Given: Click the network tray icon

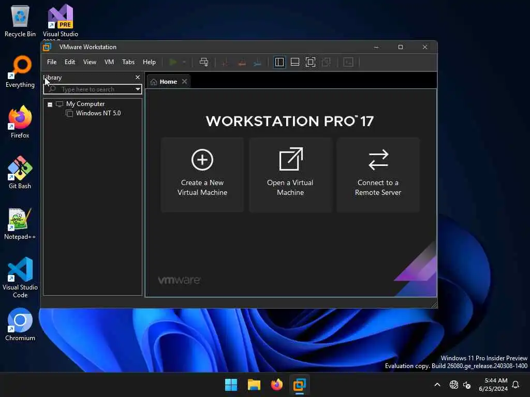Looking at the screenshot, I should pyautogui.click(x=453, y=385).
